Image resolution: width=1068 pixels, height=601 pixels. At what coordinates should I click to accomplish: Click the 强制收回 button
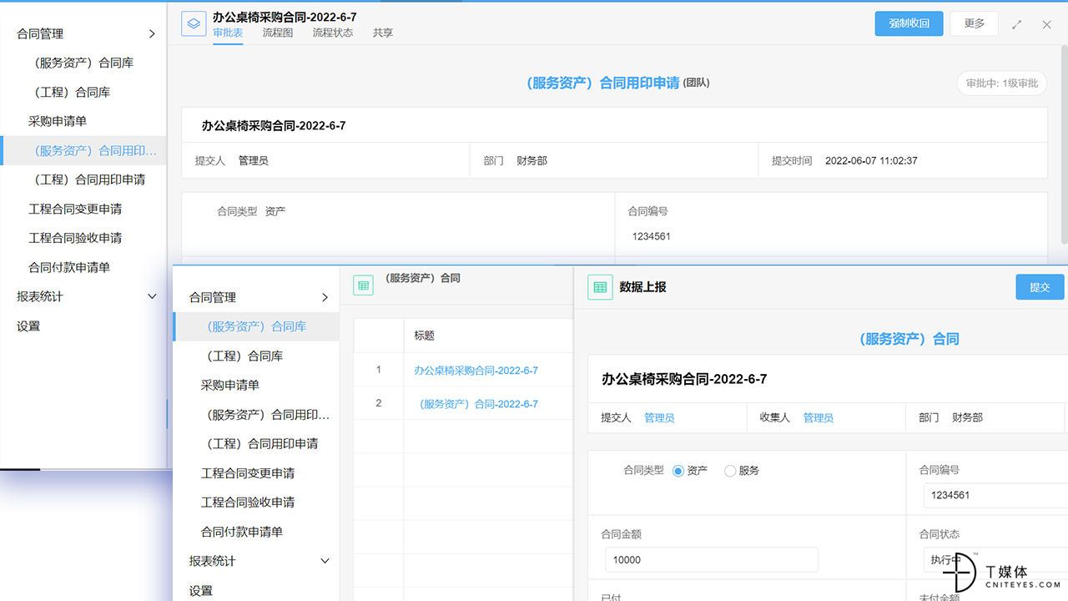(x=909, y=23)
